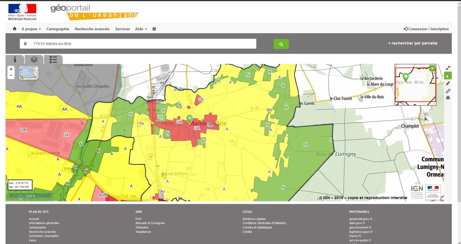
Task: Click the print map icon
Action: [x=448, y=98]
